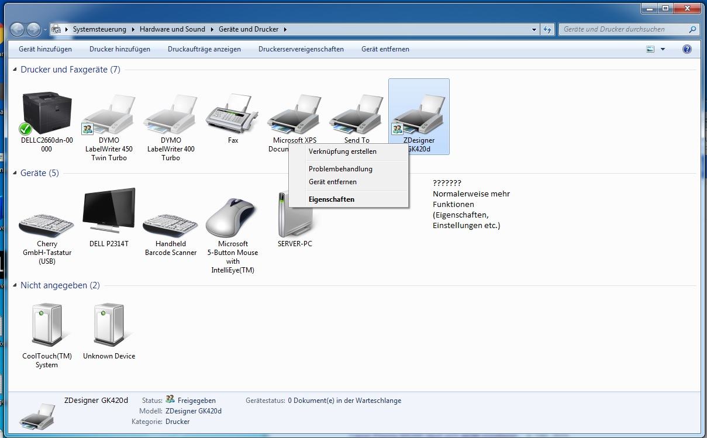Select Microsoft XPS Document Writer printer
This screenshot has height=438, width=707.
(x=295, y=113)
